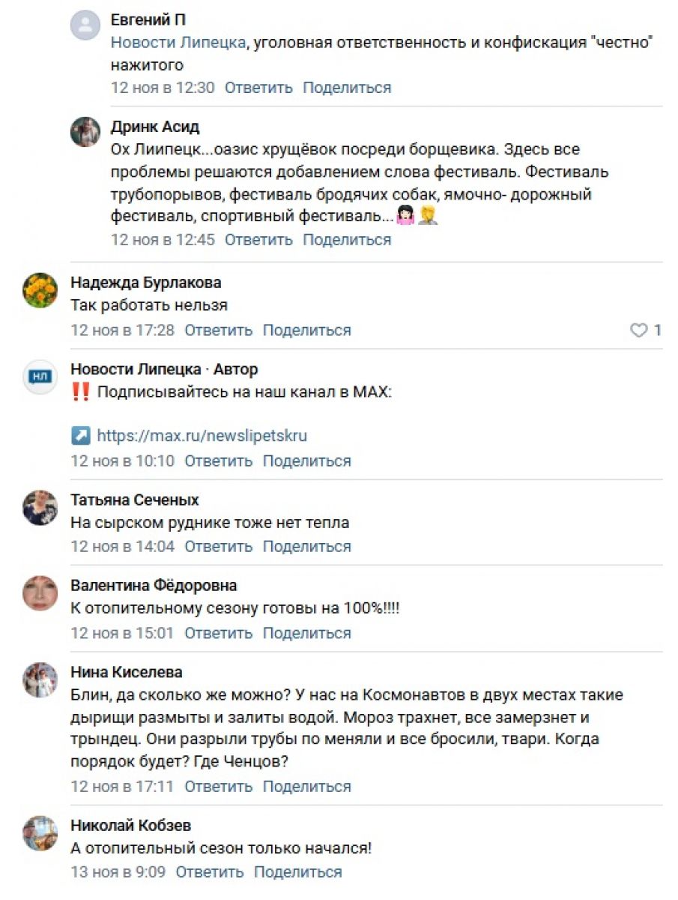The height and width of the screenshot is (900, 678).
Task: Share Нина Киселева's comment
Action: tap(306, 787)
